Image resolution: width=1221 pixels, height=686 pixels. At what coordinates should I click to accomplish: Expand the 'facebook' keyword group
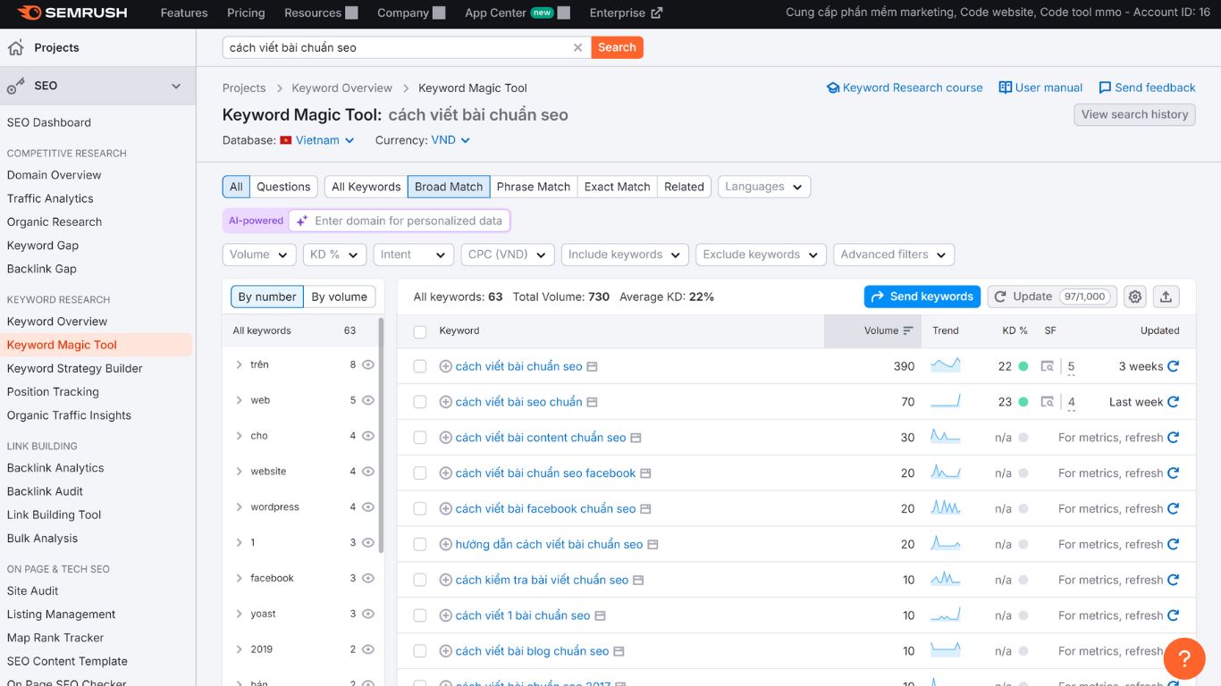point(239,578)
